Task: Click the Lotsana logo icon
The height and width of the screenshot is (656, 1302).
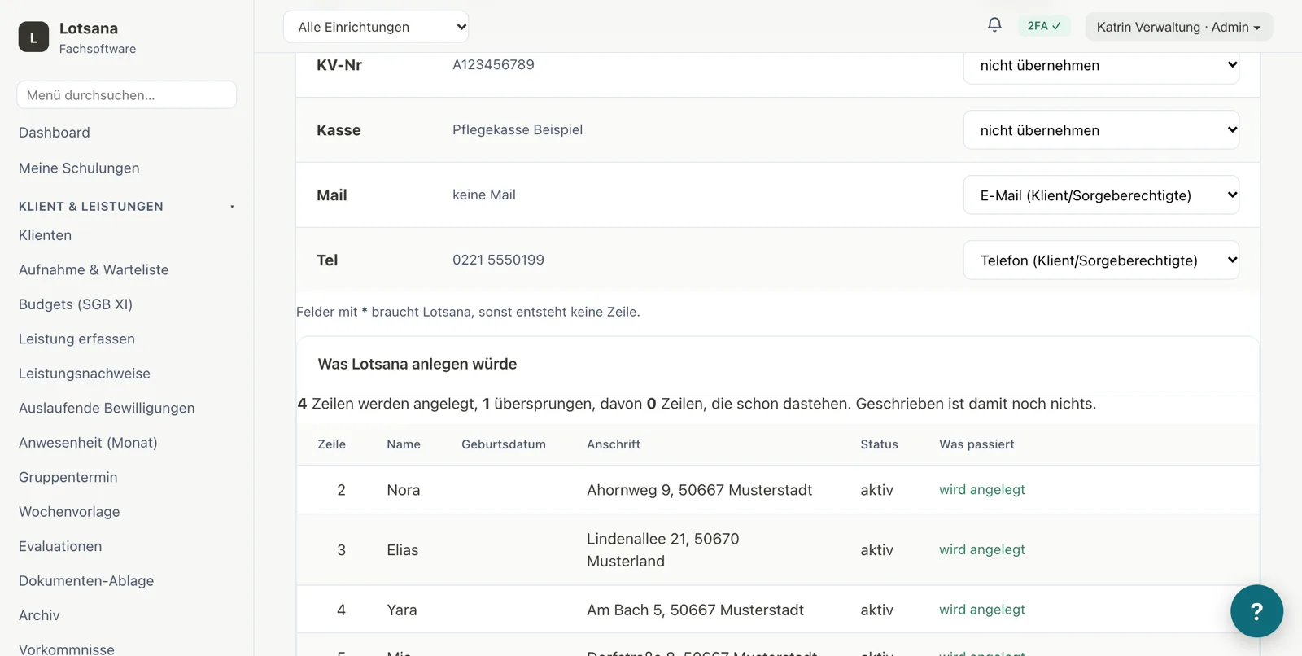Action: pos(33,37)
